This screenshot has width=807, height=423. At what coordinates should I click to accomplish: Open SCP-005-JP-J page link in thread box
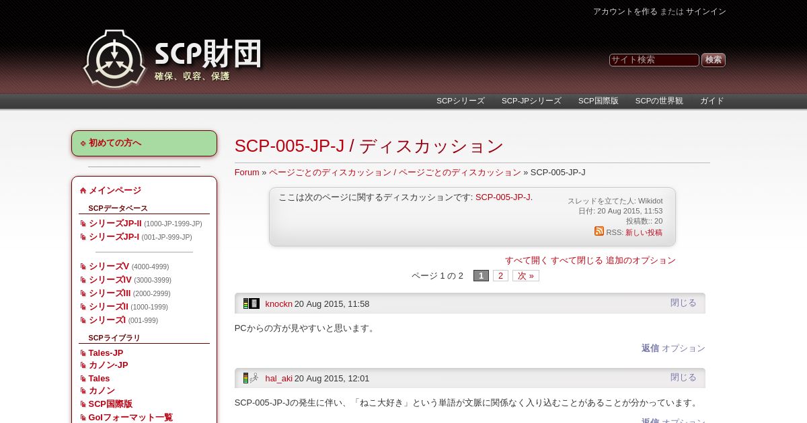tap(503, 197)
